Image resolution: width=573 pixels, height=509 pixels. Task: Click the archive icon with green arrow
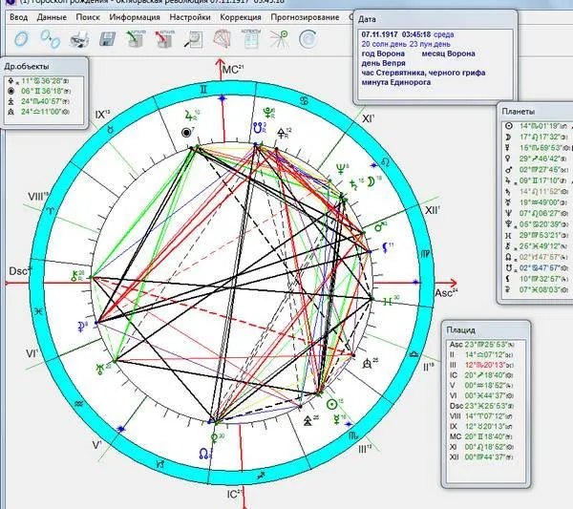(x=136, y=39)
